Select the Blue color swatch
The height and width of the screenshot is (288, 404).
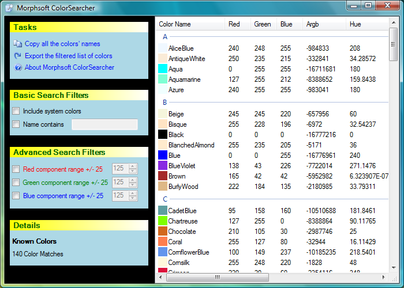pyautogui.click(x=163, y=155)
